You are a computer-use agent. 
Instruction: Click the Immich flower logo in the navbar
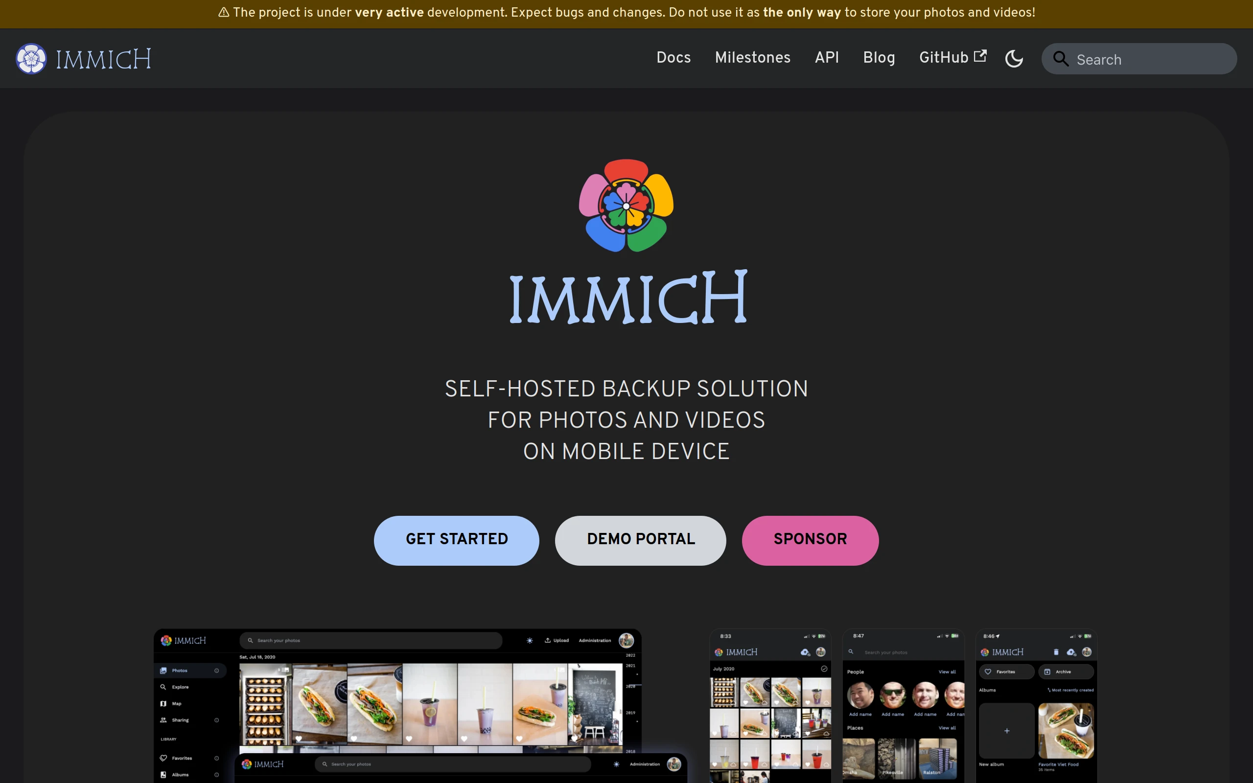(x=30, y=58)
